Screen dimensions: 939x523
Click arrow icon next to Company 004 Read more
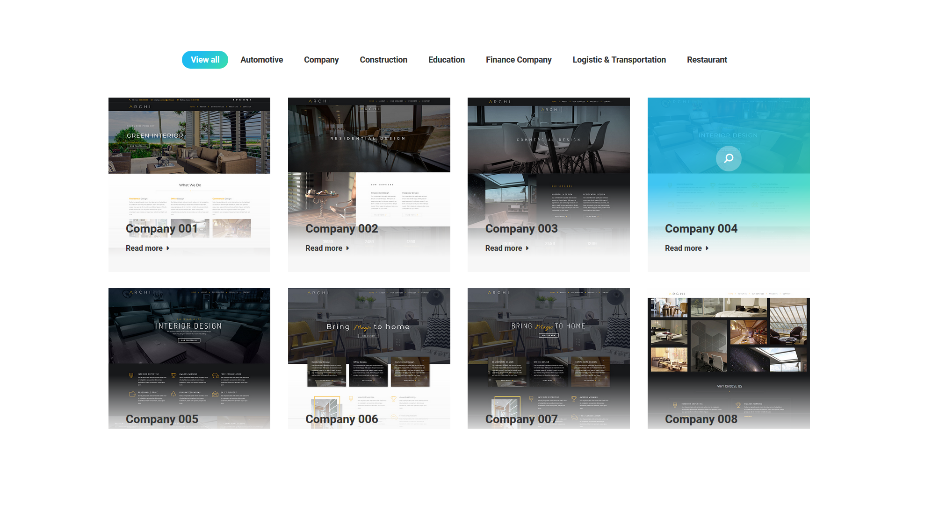[707, 248]
